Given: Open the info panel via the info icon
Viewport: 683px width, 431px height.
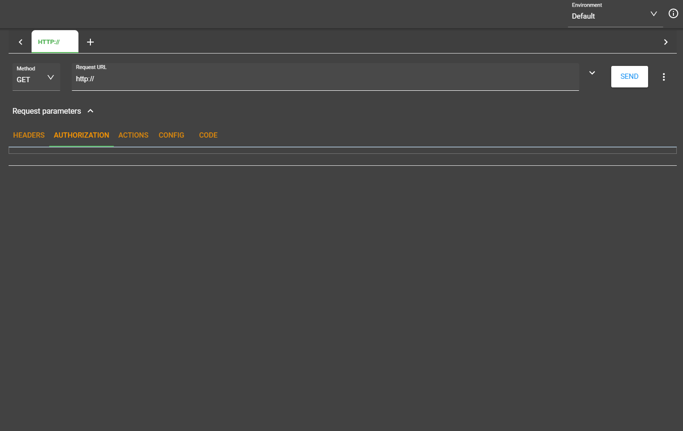Looking at the screenshot, I should point(673,13).
